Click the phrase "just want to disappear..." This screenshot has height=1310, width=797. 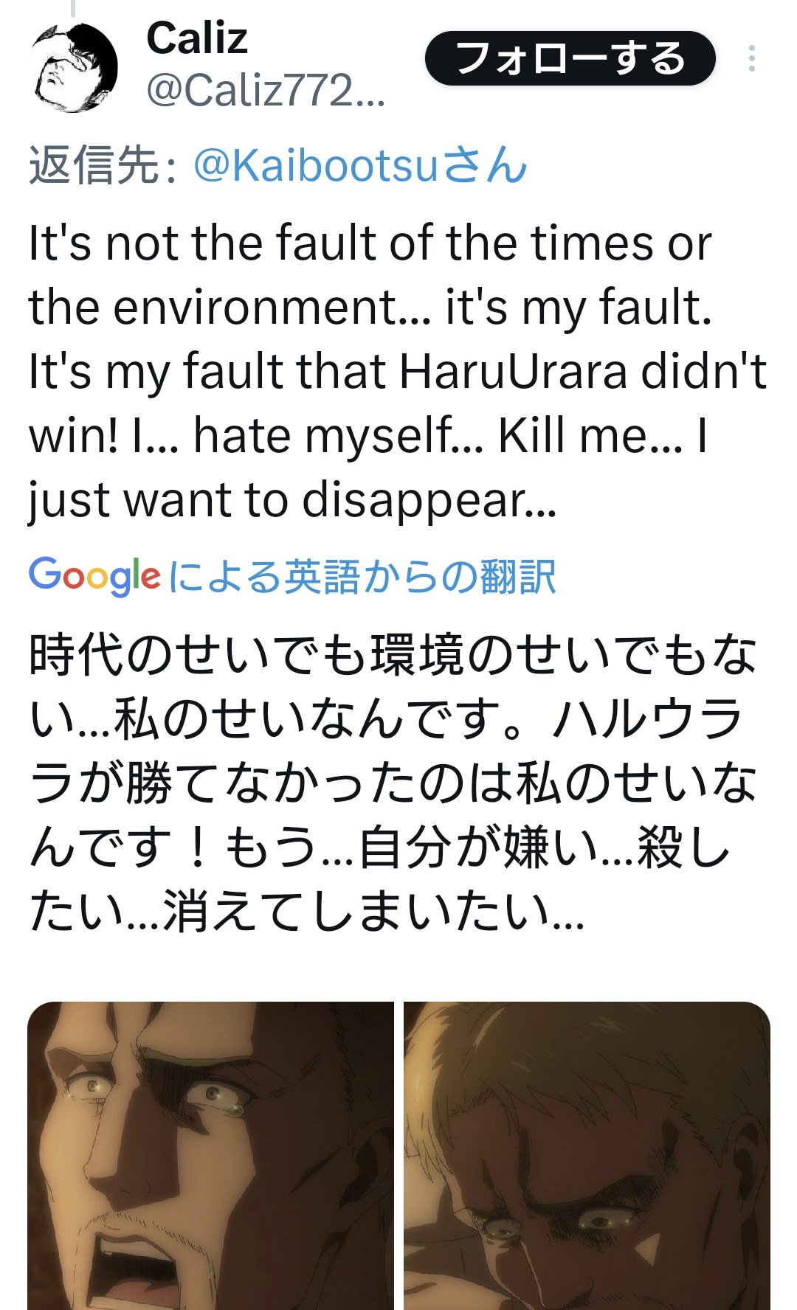(292, 501)
